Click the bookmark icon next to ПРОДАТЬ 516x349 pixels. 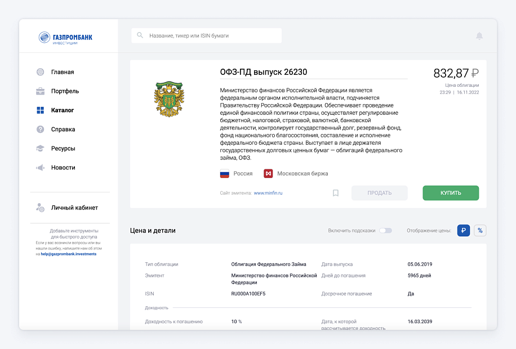pyautogui.click(x=335, y=193)
